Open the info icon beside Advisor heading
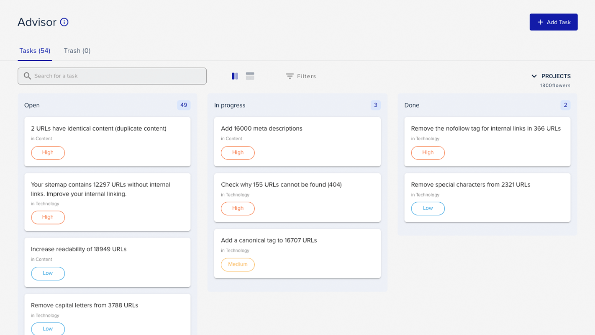This screenshot has height=335, width=595. coord(64,22)
